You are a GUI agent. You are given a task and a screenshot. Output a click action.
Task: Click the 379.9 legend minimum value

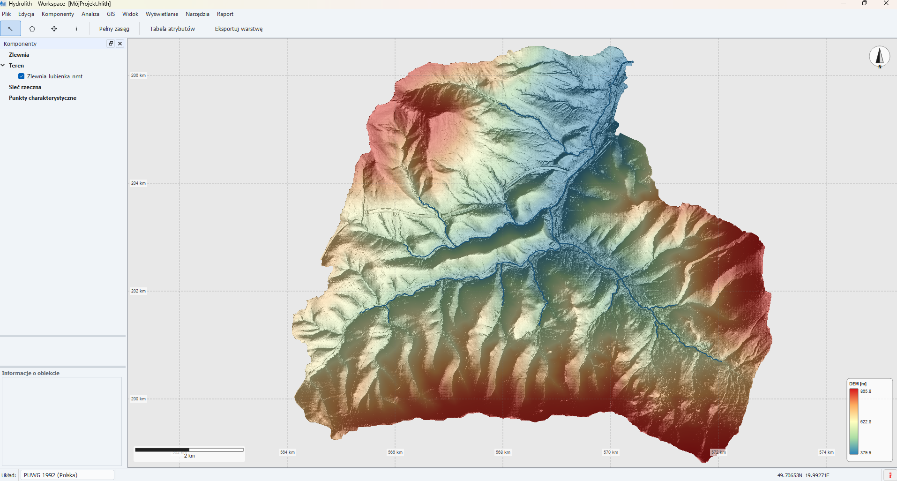click(x=866, y=453)
